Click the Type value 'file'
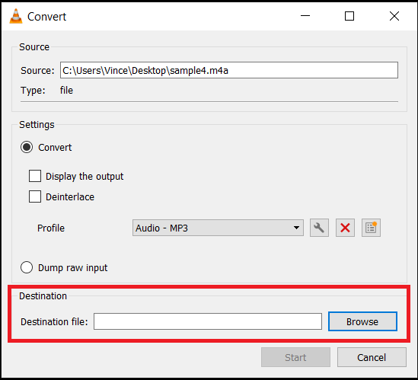 (x=66, y=90)
